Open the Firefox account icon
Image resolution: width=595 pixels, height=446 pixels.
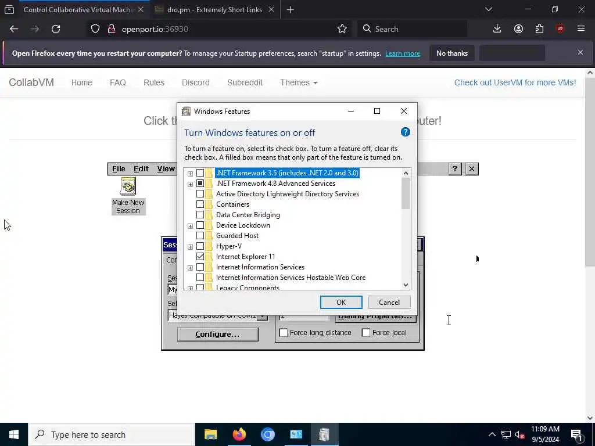click(x=518, y=29)
